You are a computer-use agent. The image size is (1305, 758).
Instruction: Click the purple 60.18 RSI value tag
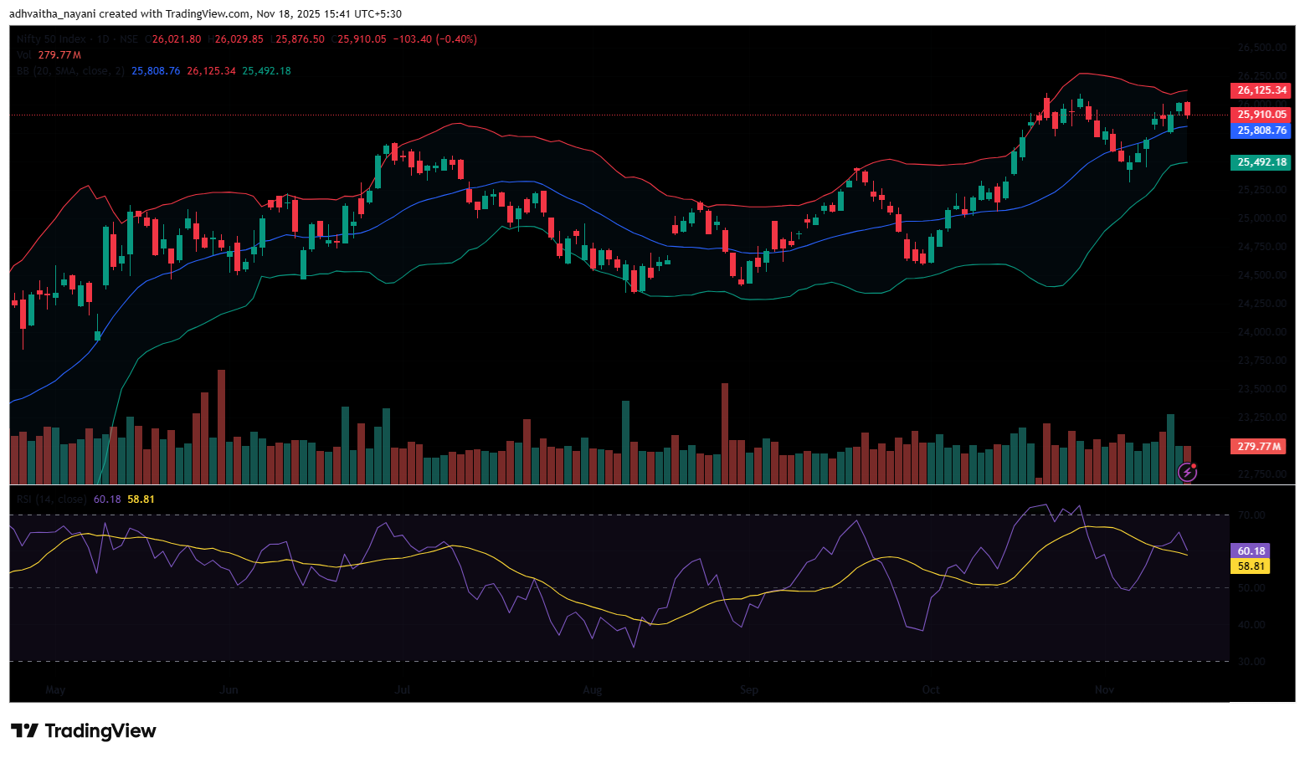pyautogui.click(x=1251, y=551)
